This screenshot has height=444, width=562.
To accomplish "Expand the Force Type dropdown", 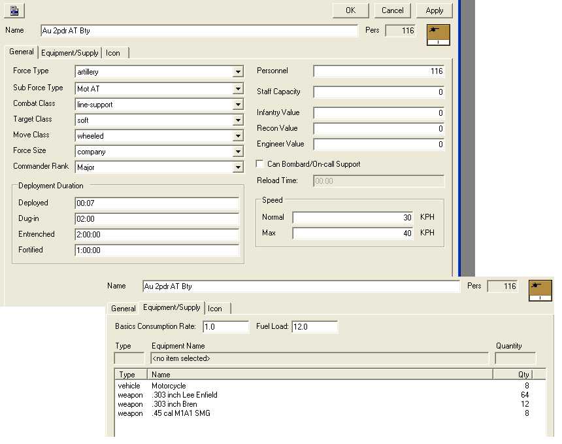I will pyautogui.click(x=238, y=72).
